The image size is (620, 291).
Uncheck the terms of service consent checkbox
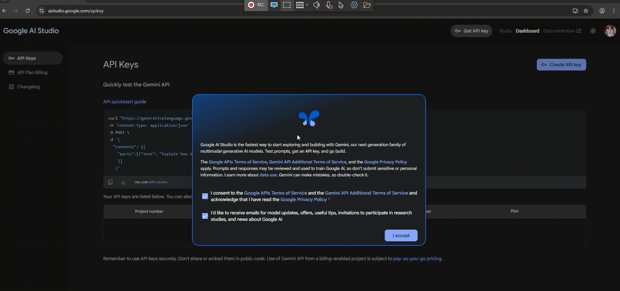click(x=205, y=196)
